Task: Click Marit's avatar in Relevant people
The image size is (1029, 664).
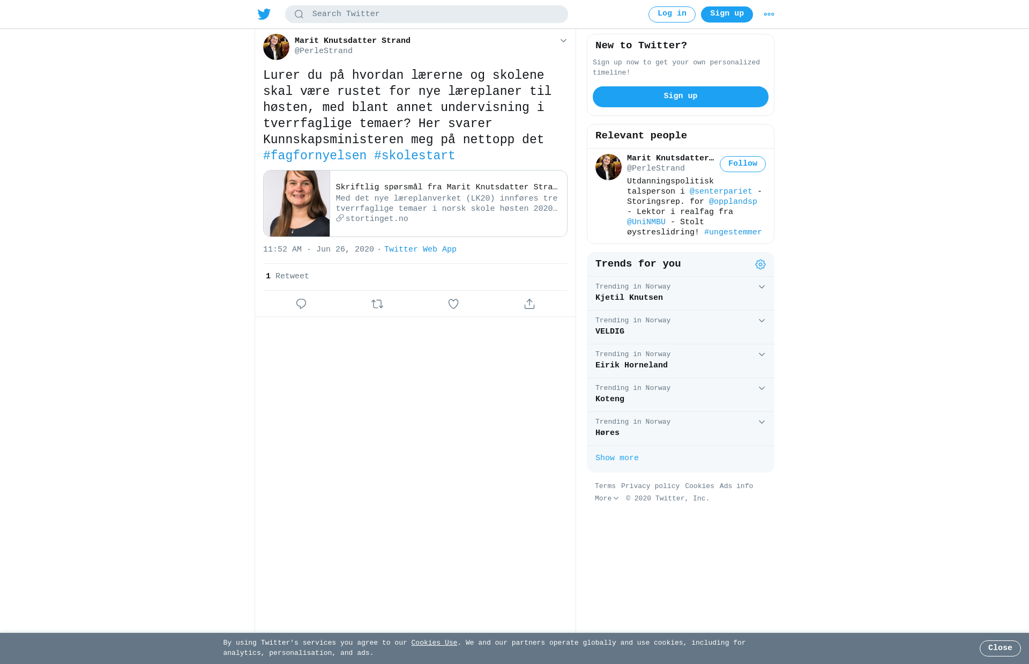Action: [608, 167]
